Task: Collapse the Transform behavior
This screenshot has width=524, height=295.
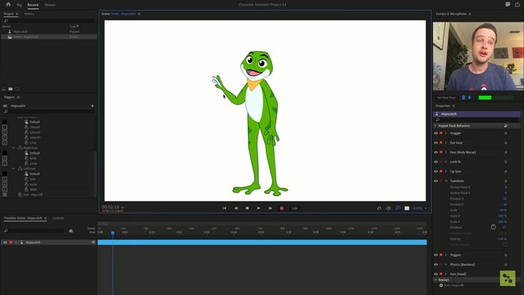Action: coord(446,181)
